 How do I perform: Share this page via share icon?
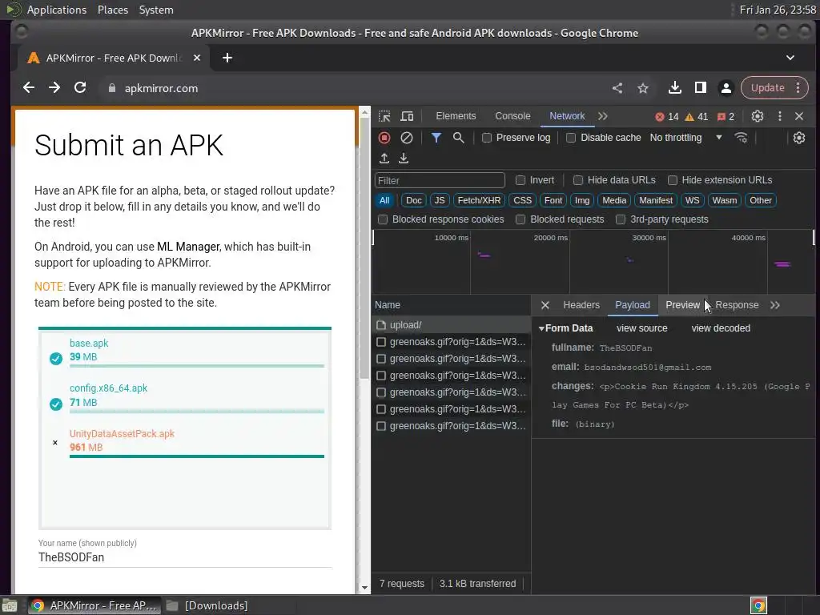point(617,88)
